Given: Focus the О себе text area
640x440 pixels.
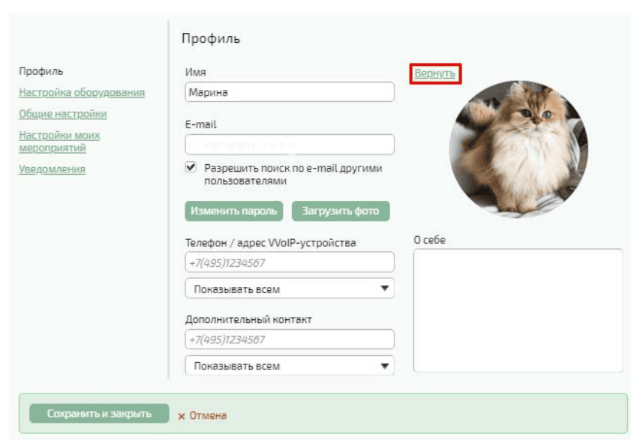Looking at the screenshot, I should (518, 310).
